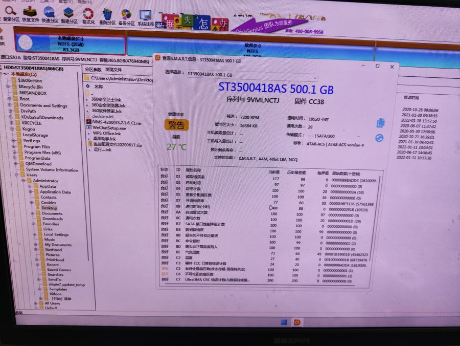This screenshot has height=346, width=460.
Task: Select the System Volume Information folder
Action: coord(52,169)
